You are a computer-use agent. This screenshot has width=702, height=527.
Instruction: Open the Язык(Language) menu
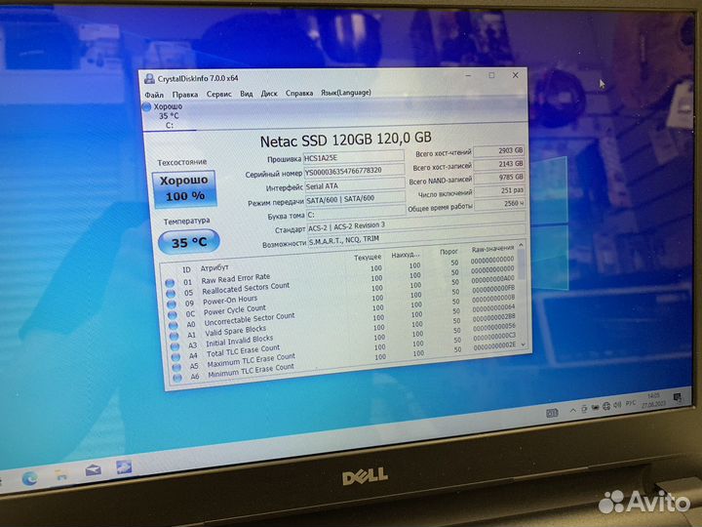[345, 93]
